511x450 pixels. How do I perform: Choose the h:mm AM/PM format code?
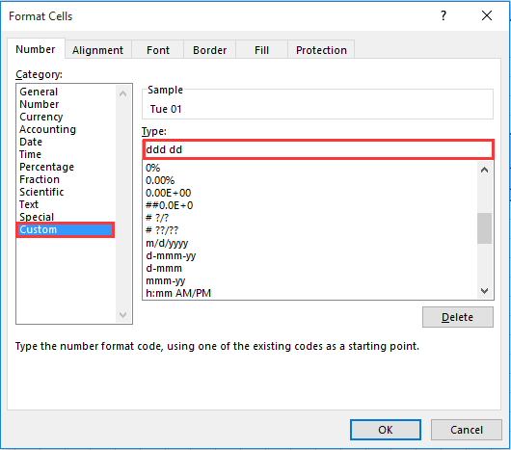(178, 293)
